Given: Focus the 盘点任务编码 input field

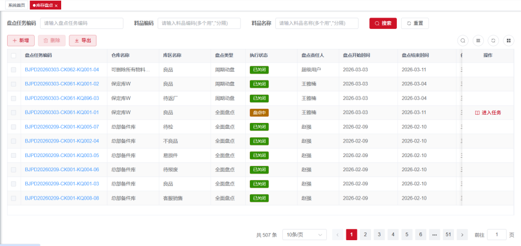Looking at the screenshot, I should pyautogui.click(x=82, y=24).
